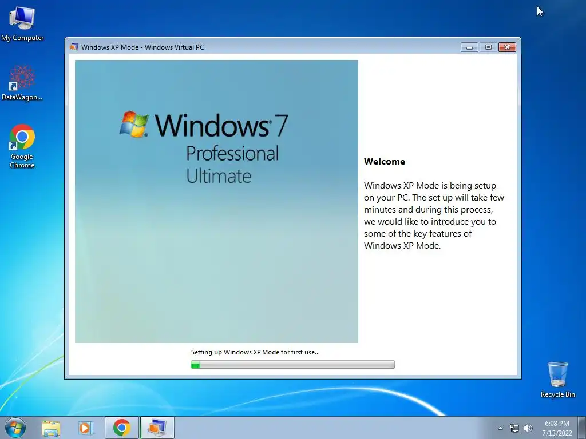Open the Recycle Bin on the desktop
This screenshot has height=439, width=586.
tap(557, 380)
